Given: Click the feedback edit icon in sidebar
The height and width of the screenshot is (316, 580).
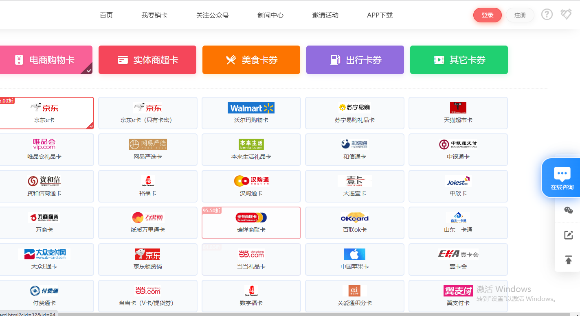Looking at the screenshot, I should [568, 235].
